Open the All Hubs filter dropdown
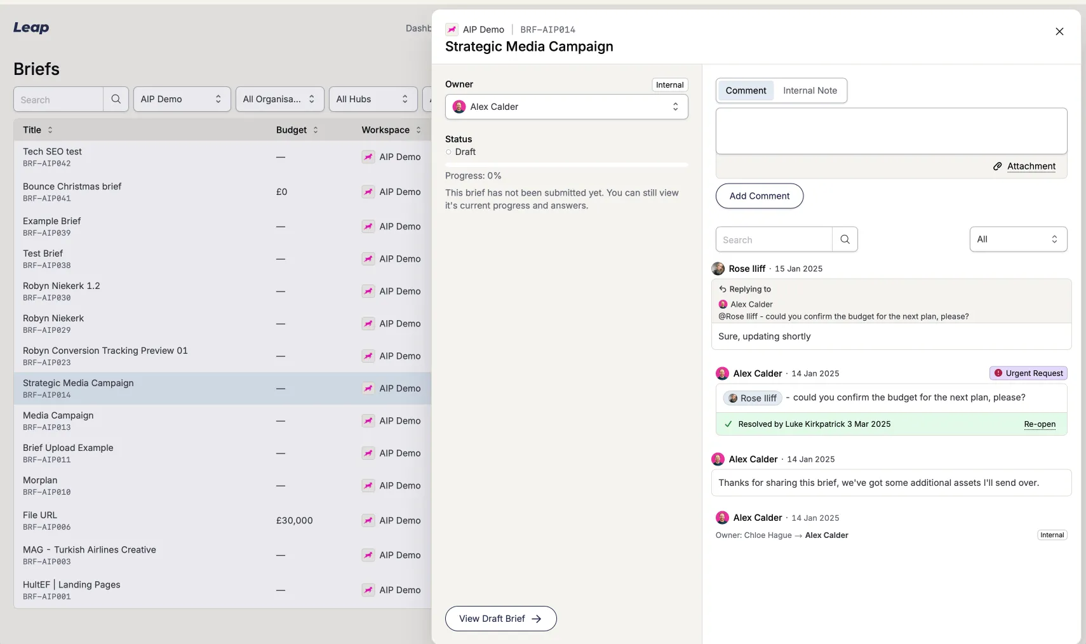This screenshot has height=644, width=1086. [x=372, y=99]
